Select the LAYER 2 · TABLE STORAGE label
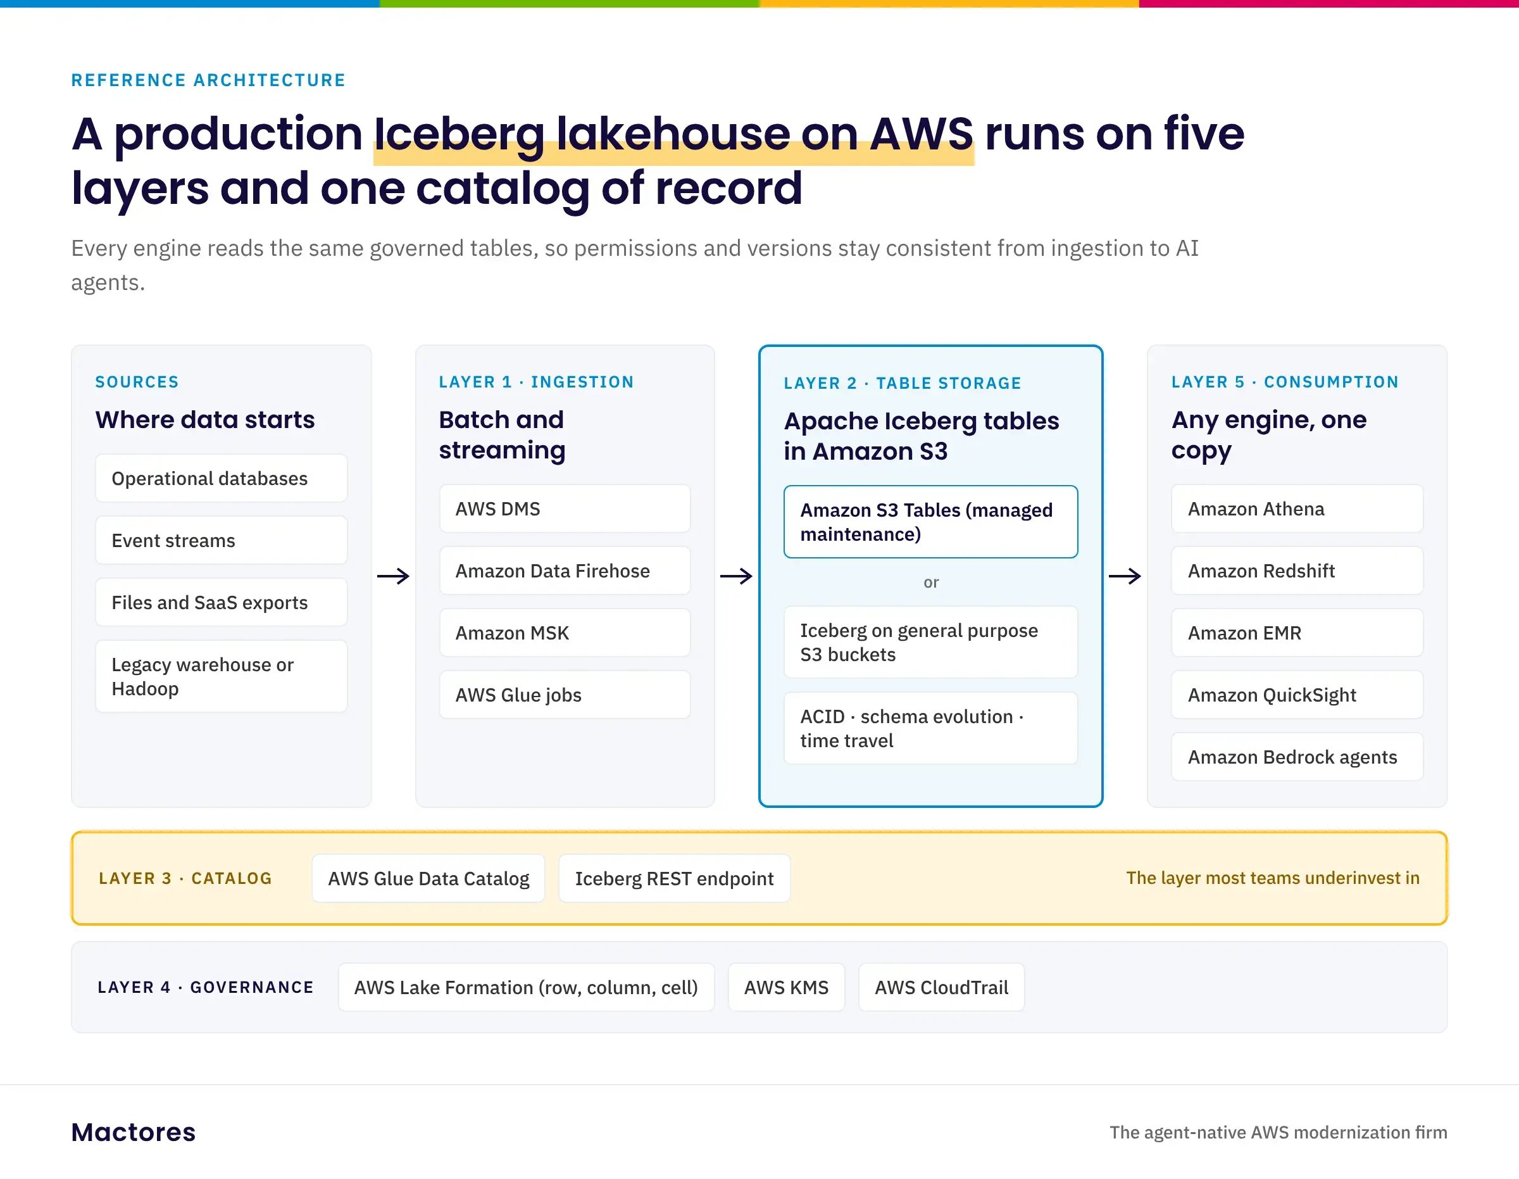1519x1179 pixels. (x=903, y=383)
